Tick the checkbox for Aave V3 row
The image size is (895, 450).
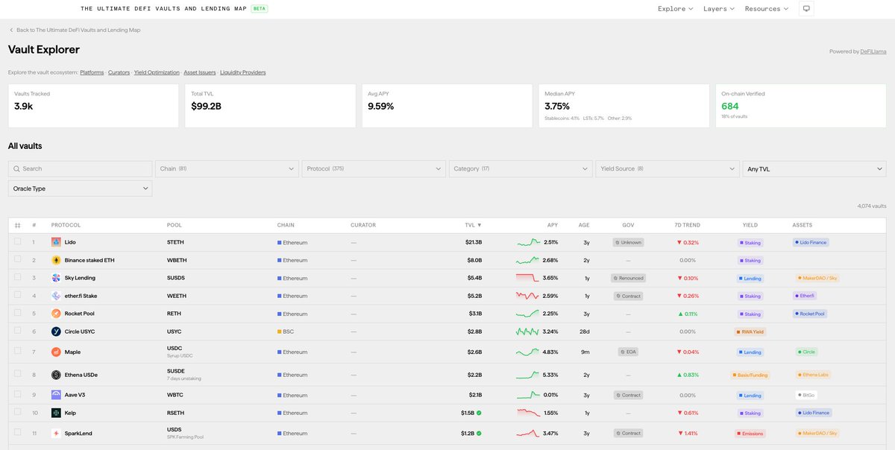[x=18, y=394]
